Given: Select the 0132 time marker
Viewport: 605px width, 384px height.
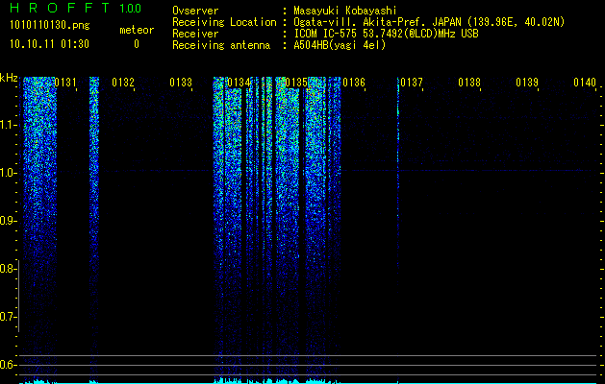Looking at the screenshot, I should (x=123, y=83).
